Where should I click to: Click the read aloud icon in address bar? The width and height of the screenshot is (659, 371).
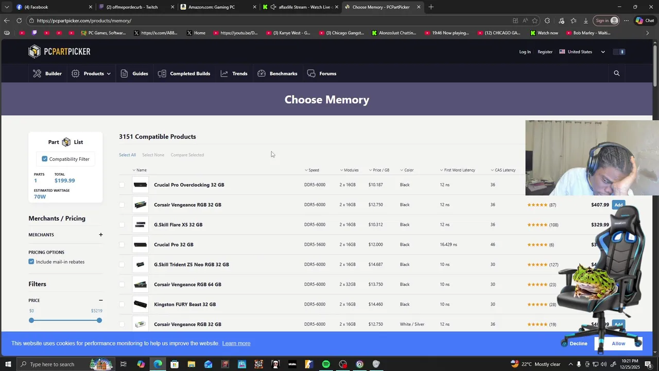(x=525, y=21)
